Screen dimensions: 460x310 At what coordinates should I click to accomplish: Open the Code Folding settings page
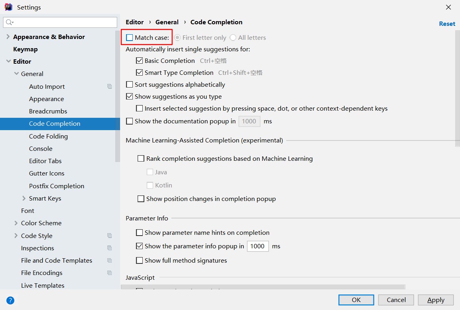(x=48, y=136)
